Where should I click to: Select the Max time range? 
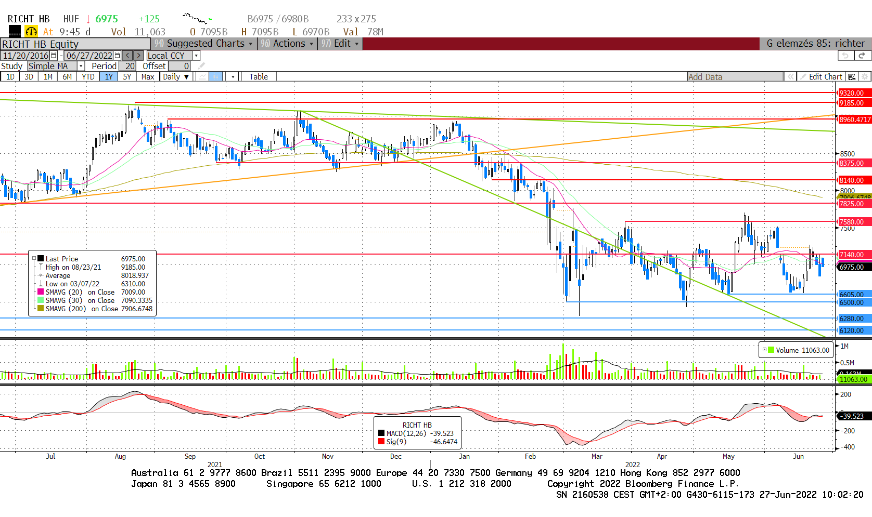click(148, 77)
